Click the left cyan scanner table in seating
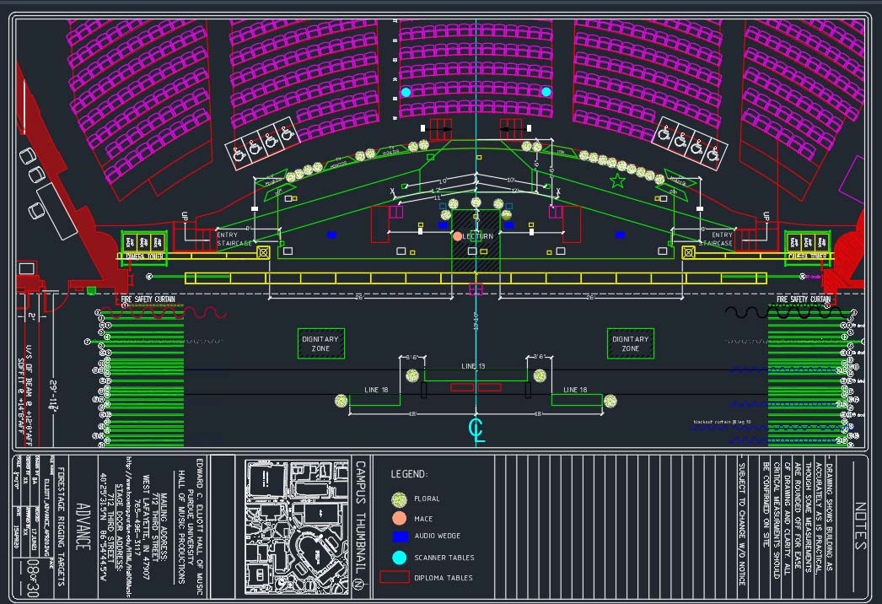Screen dimensions: 882x604 point(406,92)
